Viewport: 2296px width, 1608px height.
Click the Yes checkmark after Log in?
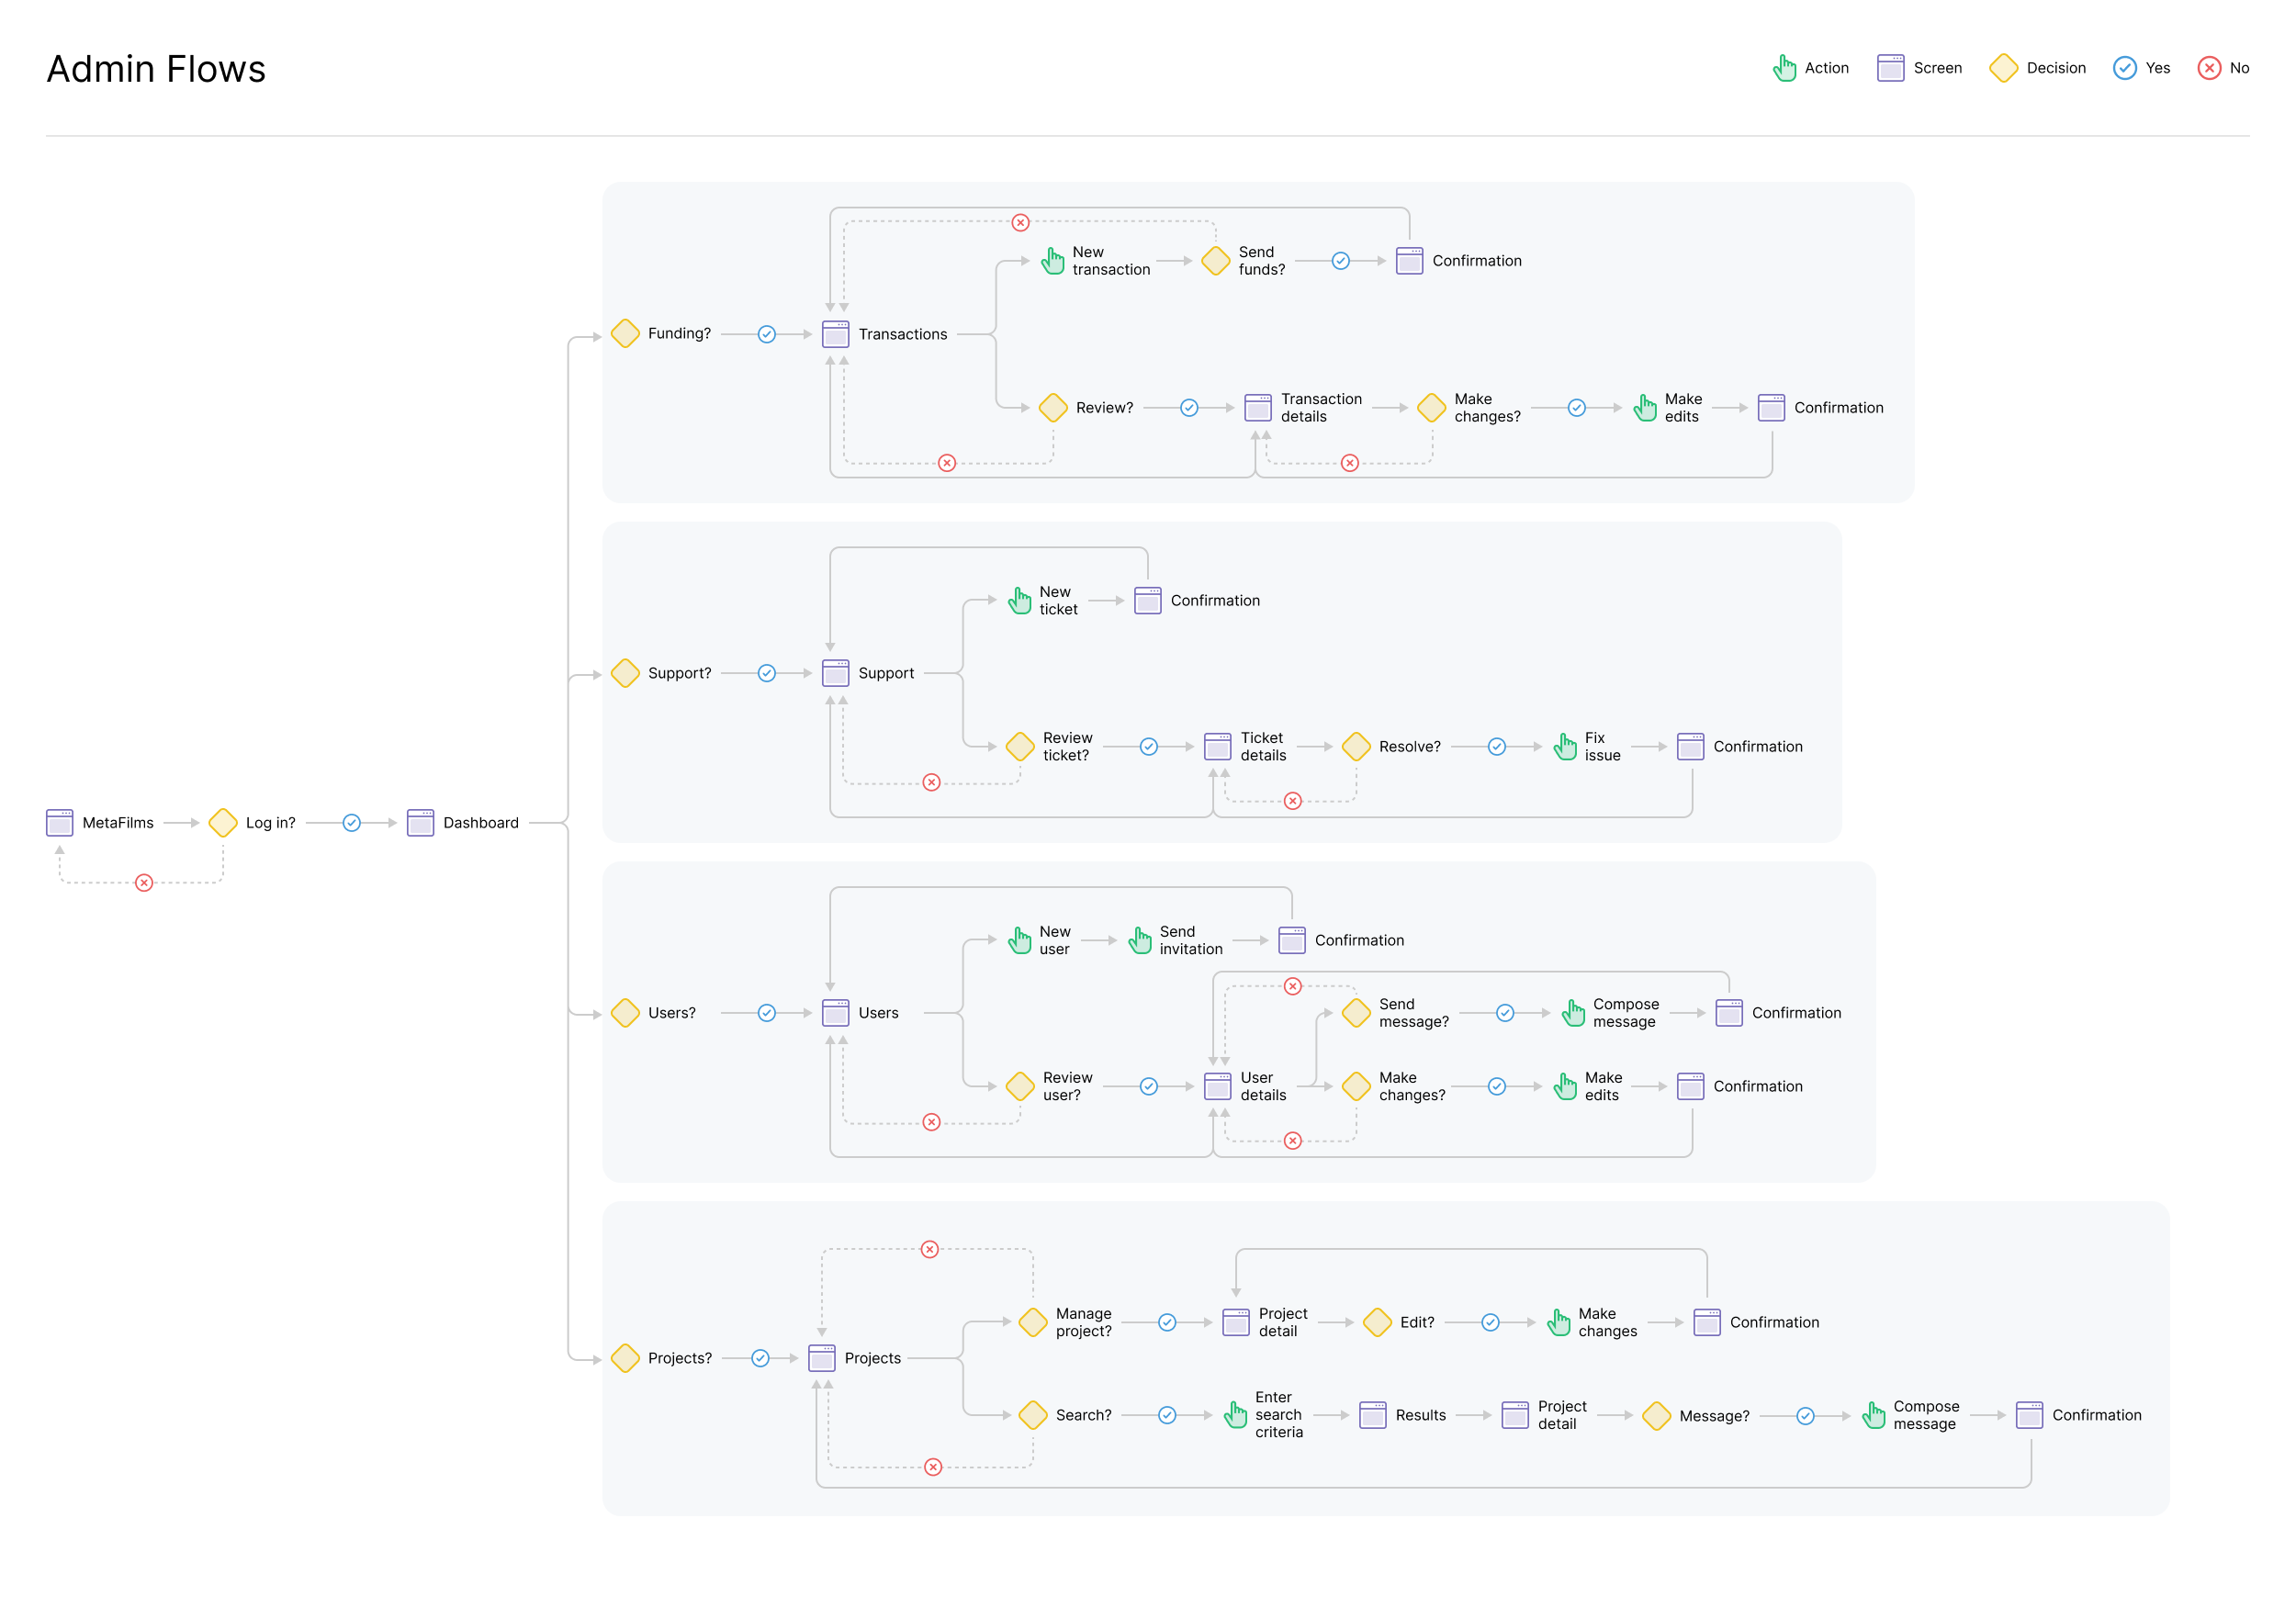[x=351, y=822]
